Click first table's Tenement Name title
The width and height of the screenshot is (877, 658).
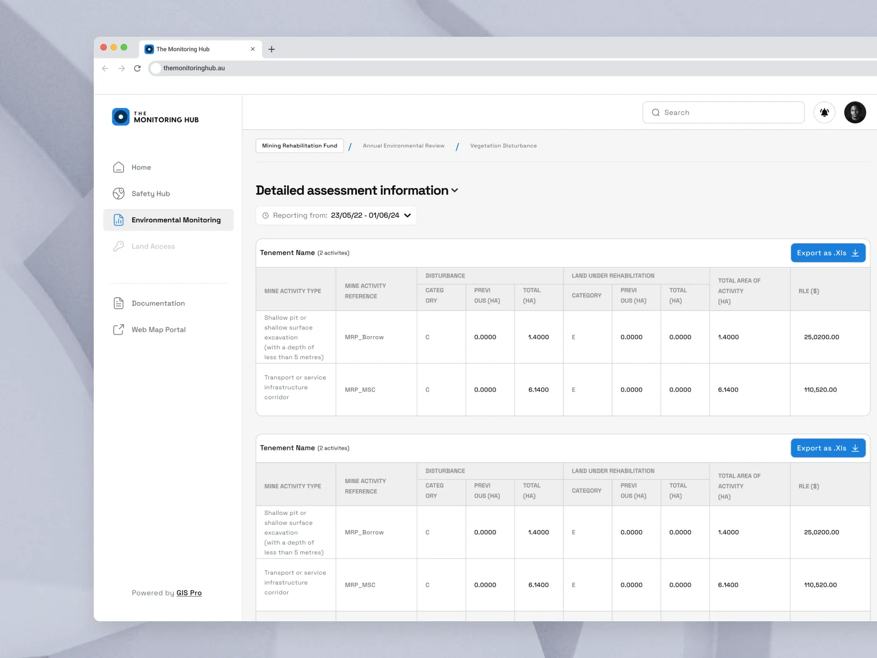(287, 253)
